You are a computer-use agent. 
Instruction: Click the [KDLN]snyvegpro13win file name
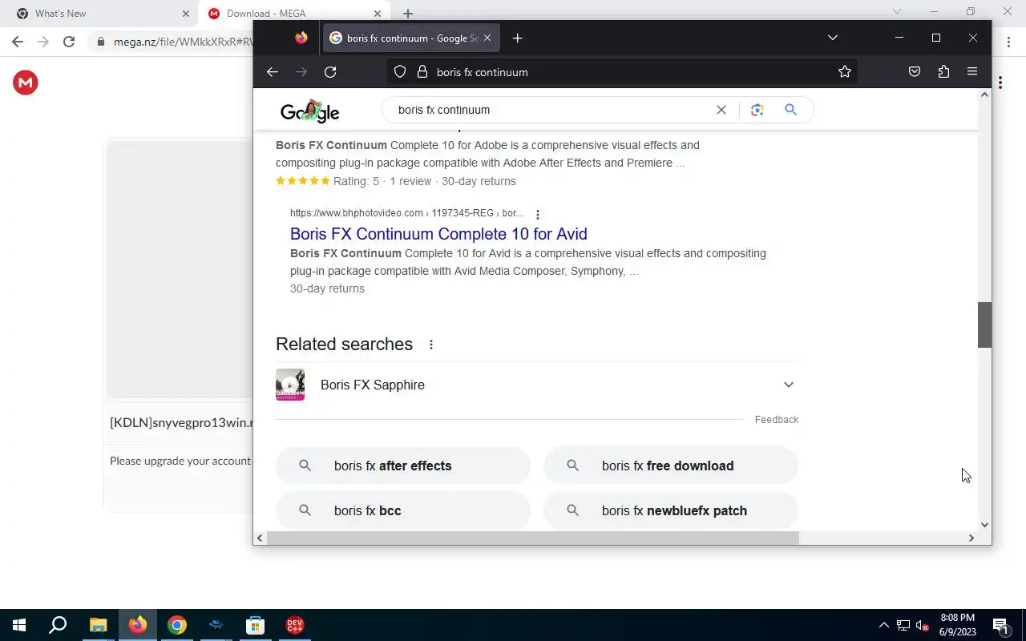(x=181, y=423)
